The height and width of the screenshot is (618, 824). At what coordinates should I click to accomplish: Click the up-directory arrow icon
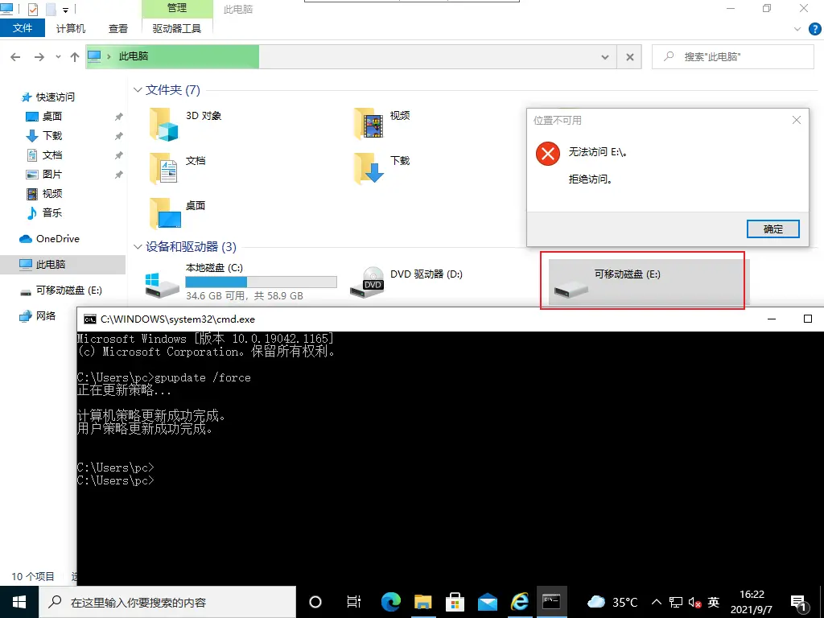coord(75,57)
